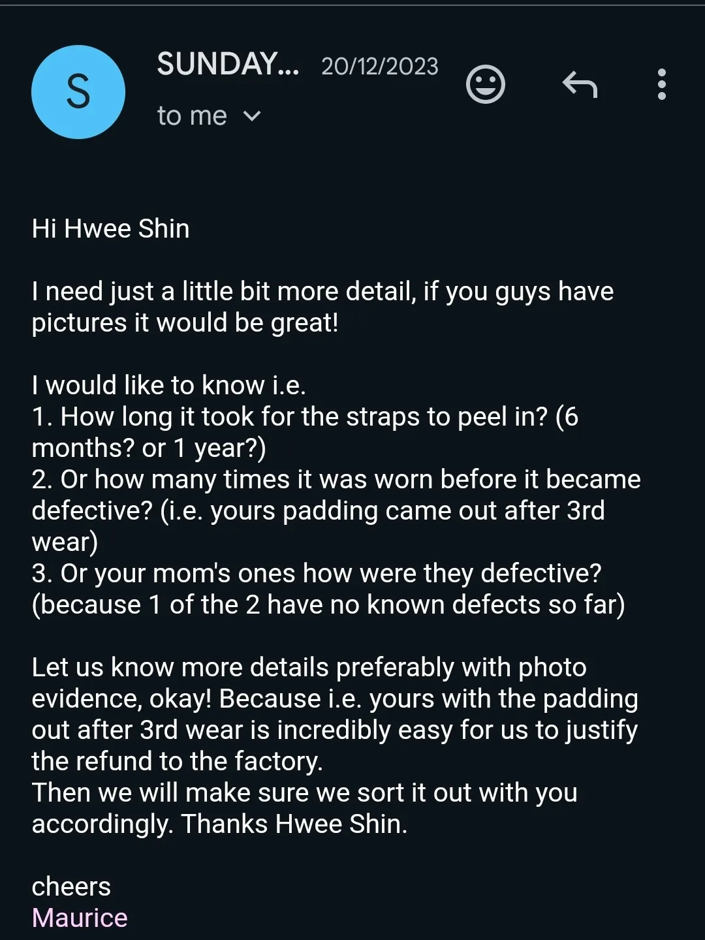Add an emoji reaction to this email
The height and width of the screenshot is (940, 705).
[485, 85]
